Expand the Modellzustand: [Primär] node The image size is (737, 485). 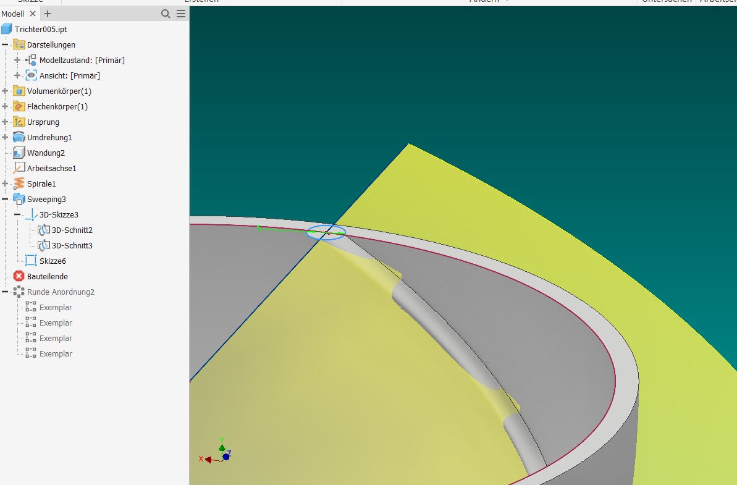[17, 60]
